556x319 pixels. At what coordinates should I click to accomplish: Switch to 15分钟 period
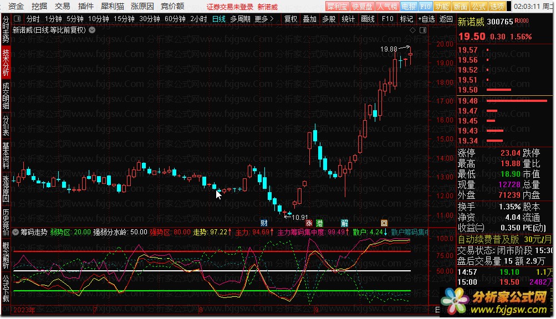click(x=124, y=19)
